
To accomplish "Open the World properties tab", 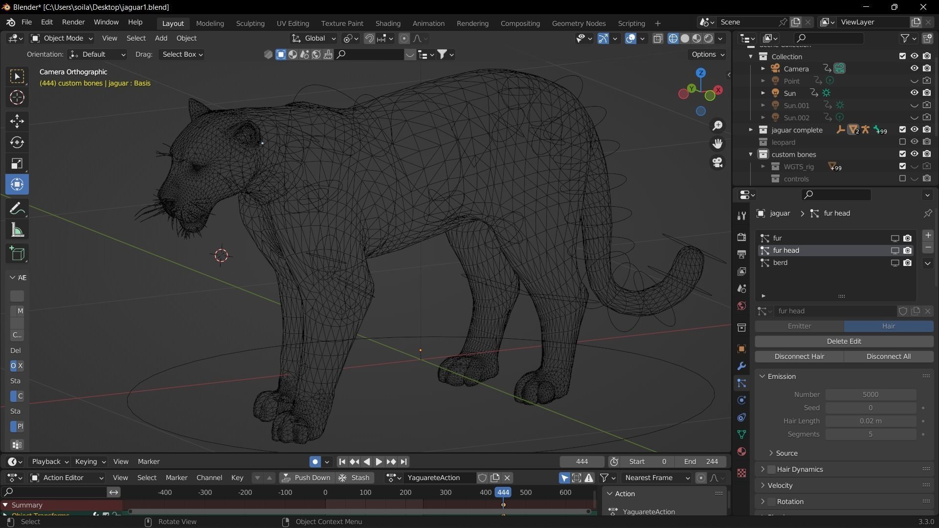I will [741, 306].
